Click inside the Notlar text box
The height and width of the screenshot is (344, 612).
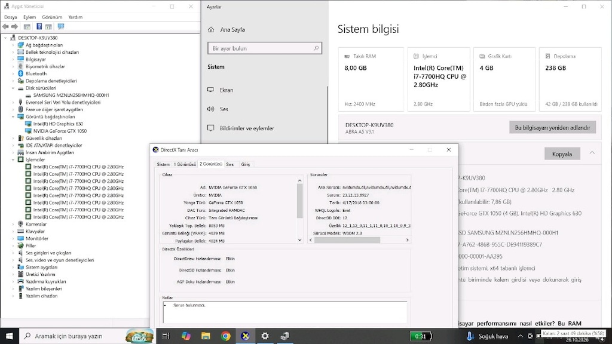pos(285,312)
